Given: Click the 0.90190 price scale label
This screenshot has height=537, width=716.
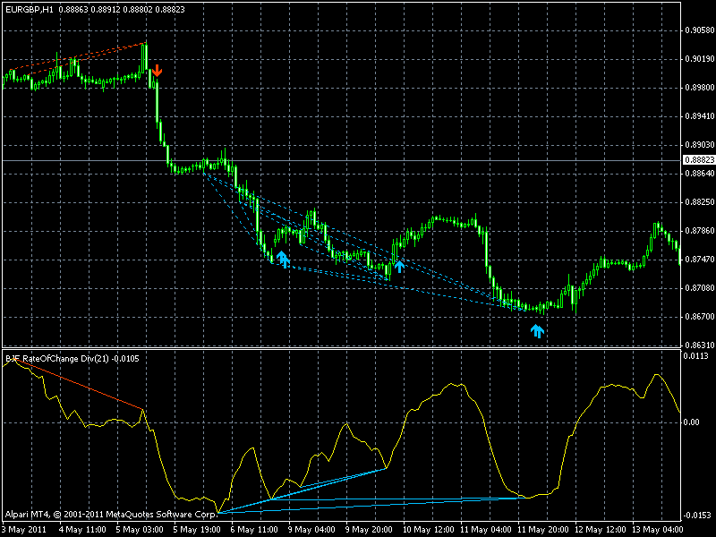Looking at the screenshot, I should coord(700,59).
